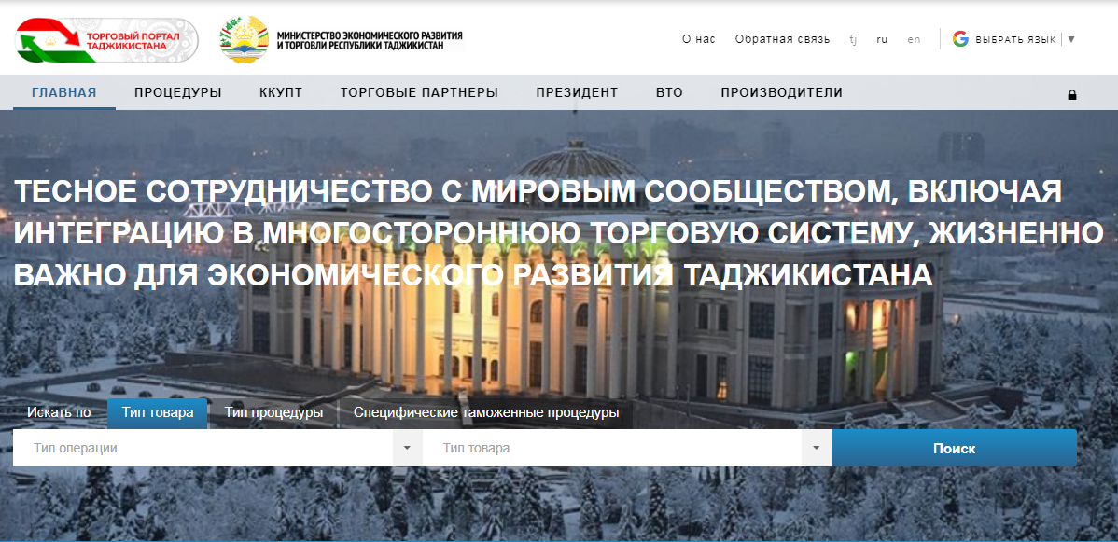Select Специфические таможенные процедуры tab

[x=485, y=412]
